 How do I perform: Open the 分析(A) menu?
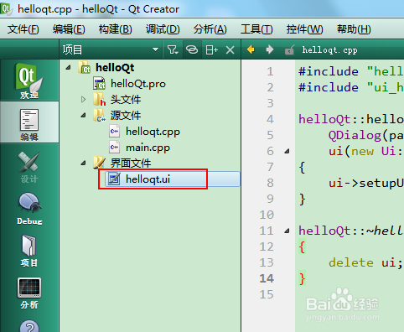[x=210, y=29]
